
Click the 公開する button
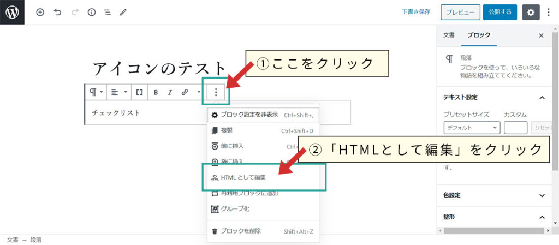click(500, 12)
